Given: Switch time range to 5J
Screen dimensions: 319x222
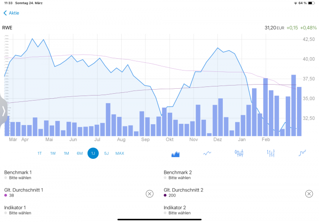Looking at the screenshot, I should coord(106,153).
